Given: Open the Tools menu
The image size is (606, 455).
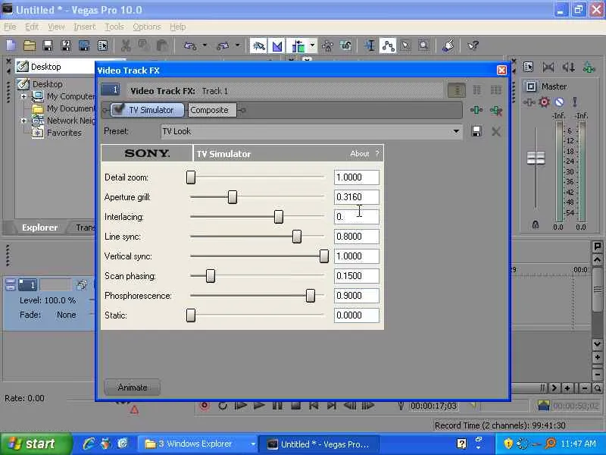Looking at the screenshot, I should [114, 27].
